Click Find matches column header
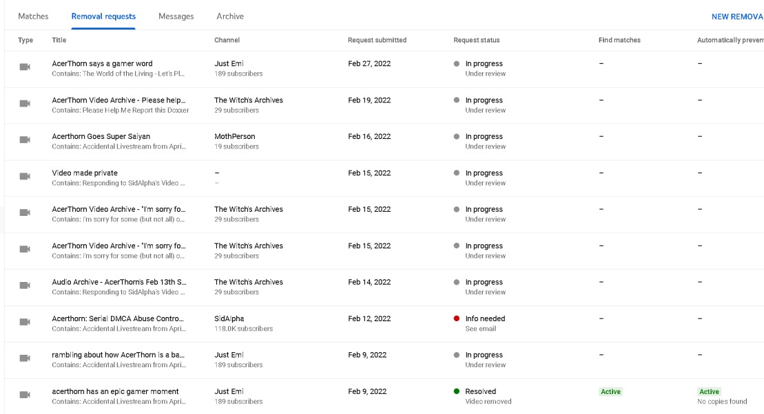The width and height of the screenshot is (764, 414). 619,40
